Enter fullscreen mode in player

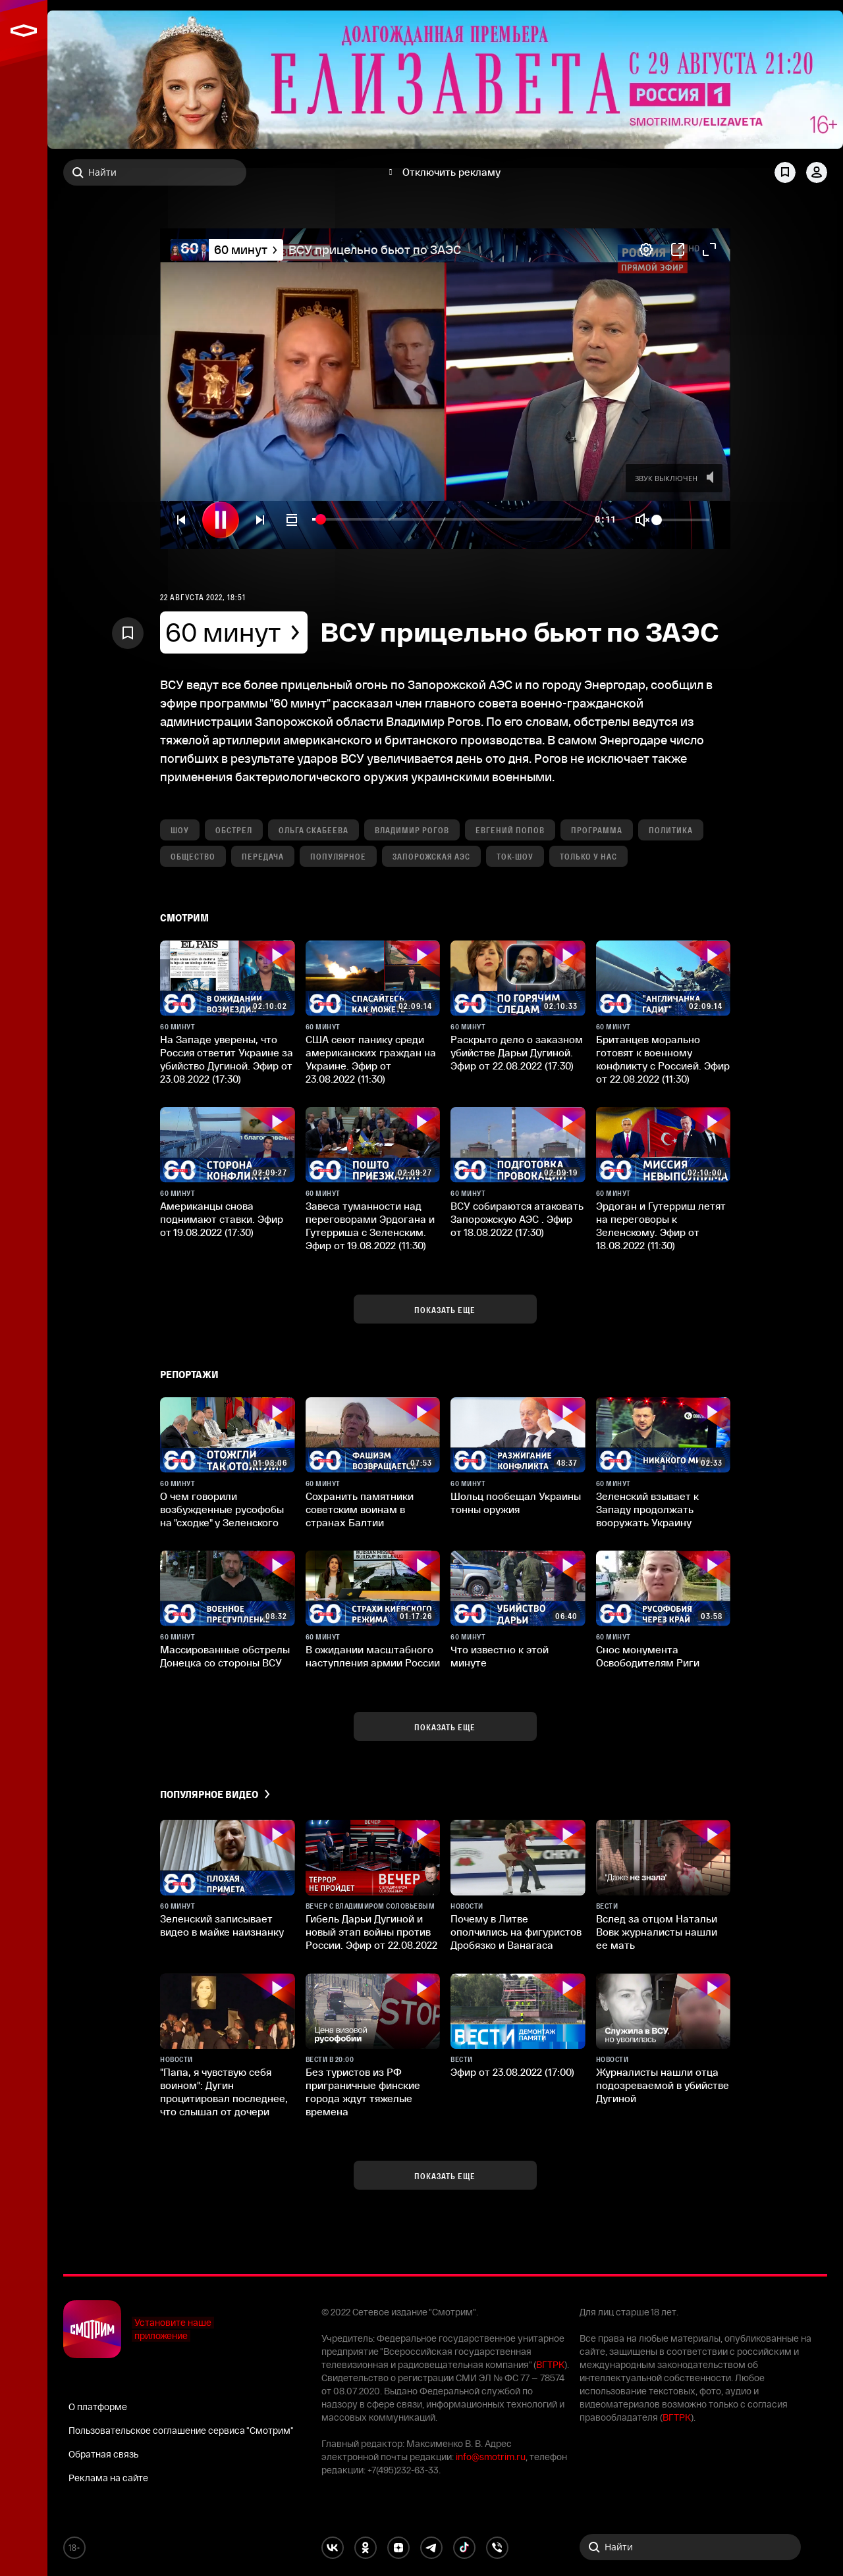pyautogui.click(x=709, y=249)
